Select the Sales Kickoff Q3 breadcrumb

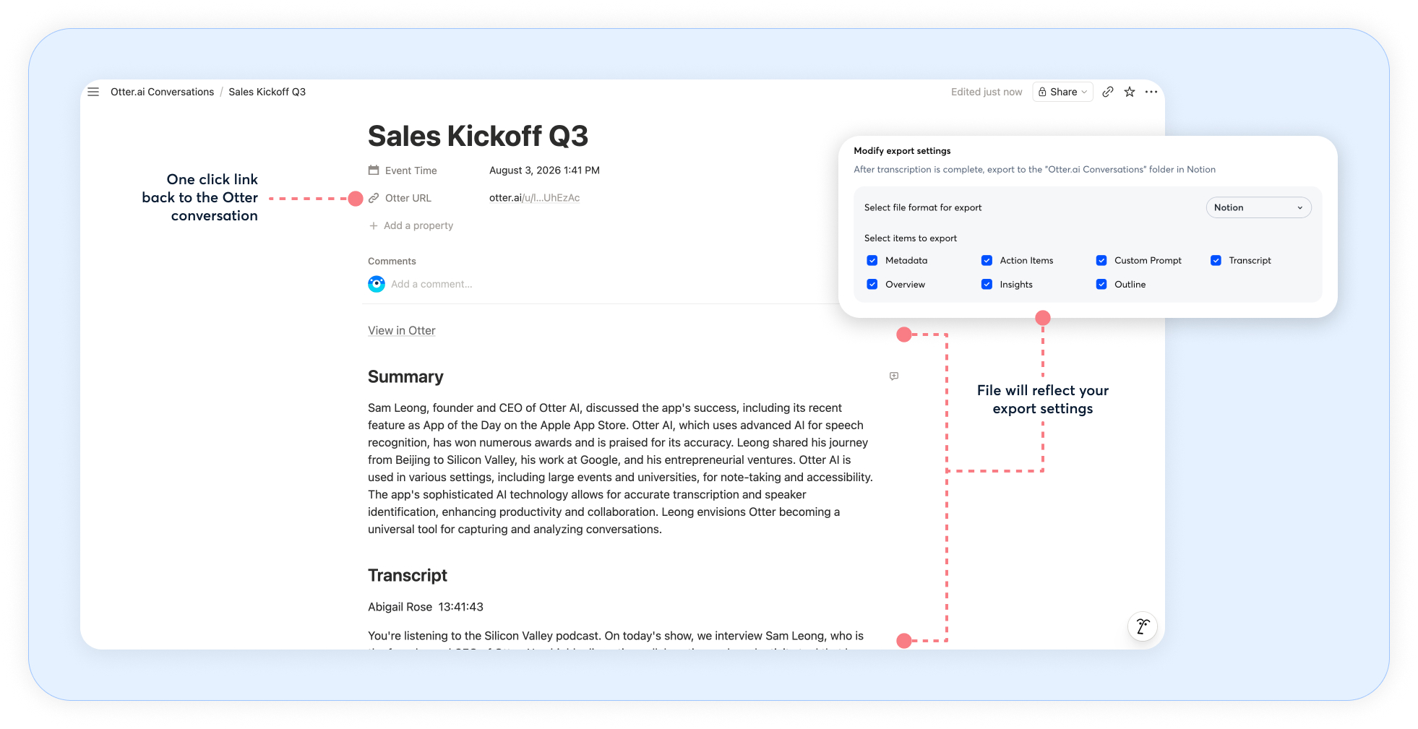pos(267,92)
